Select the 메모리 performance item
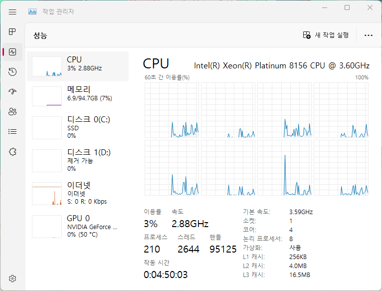Viewport: 382px width, 291px height. click(x=78, y=96)
